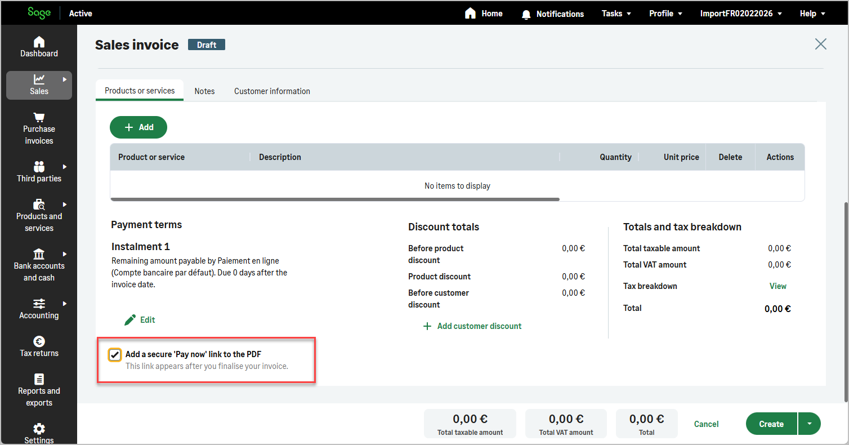This screenshot has width=849, height=445.
Task: Expand the Tasks dropdown menu
Action: click(616, 14)
